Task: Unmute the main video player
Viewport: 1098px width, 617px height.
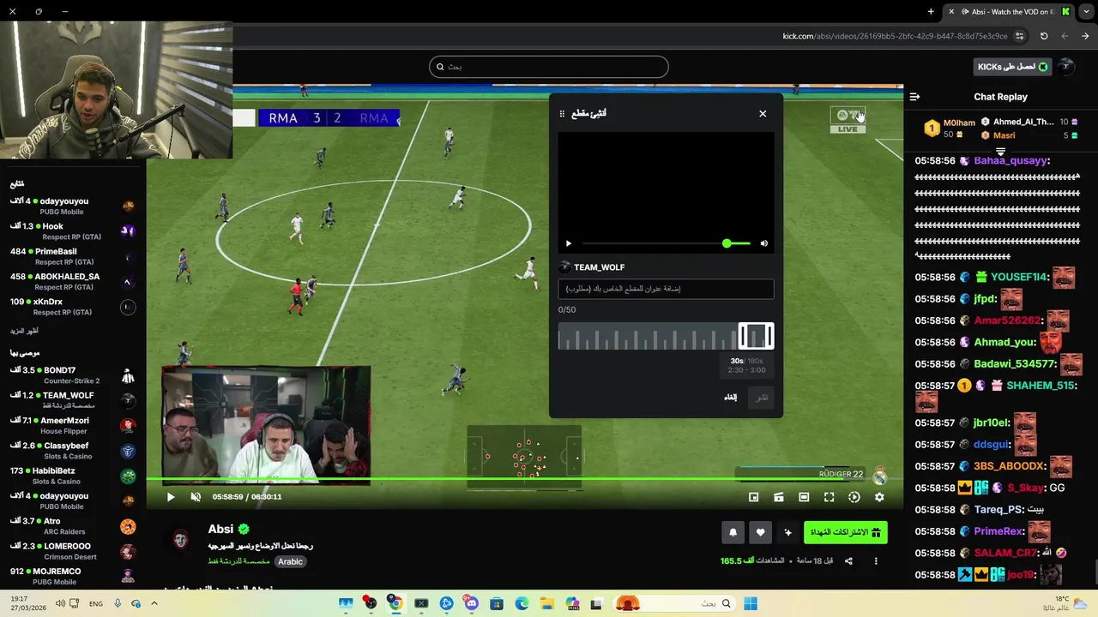Action: [196, 497]
